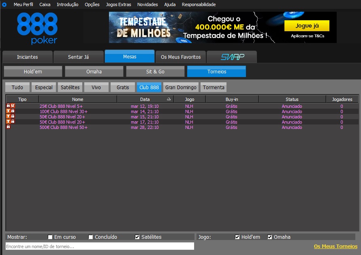Filter tournaments by Especial
361x255 pixels.
pyautogui.click(x=44, y=87)
